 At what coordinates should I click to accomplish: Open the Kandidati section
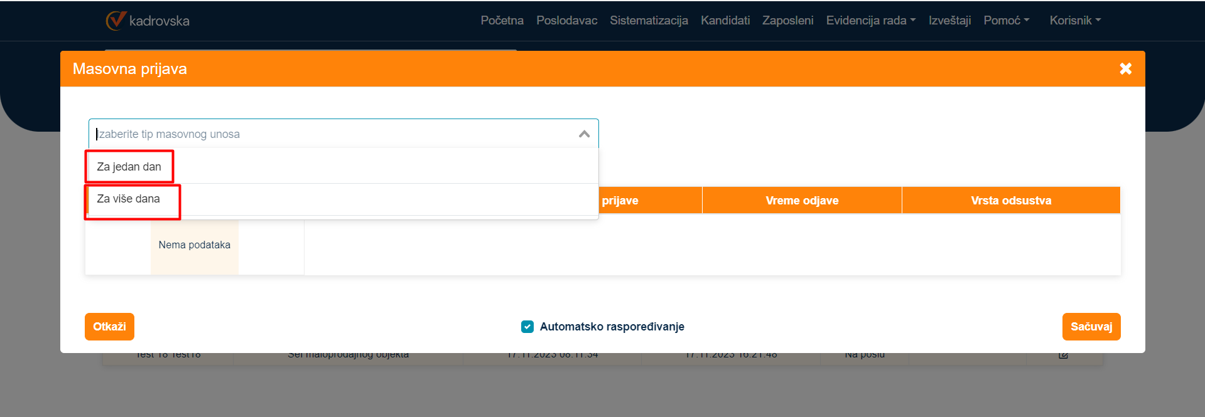point(725,21)
